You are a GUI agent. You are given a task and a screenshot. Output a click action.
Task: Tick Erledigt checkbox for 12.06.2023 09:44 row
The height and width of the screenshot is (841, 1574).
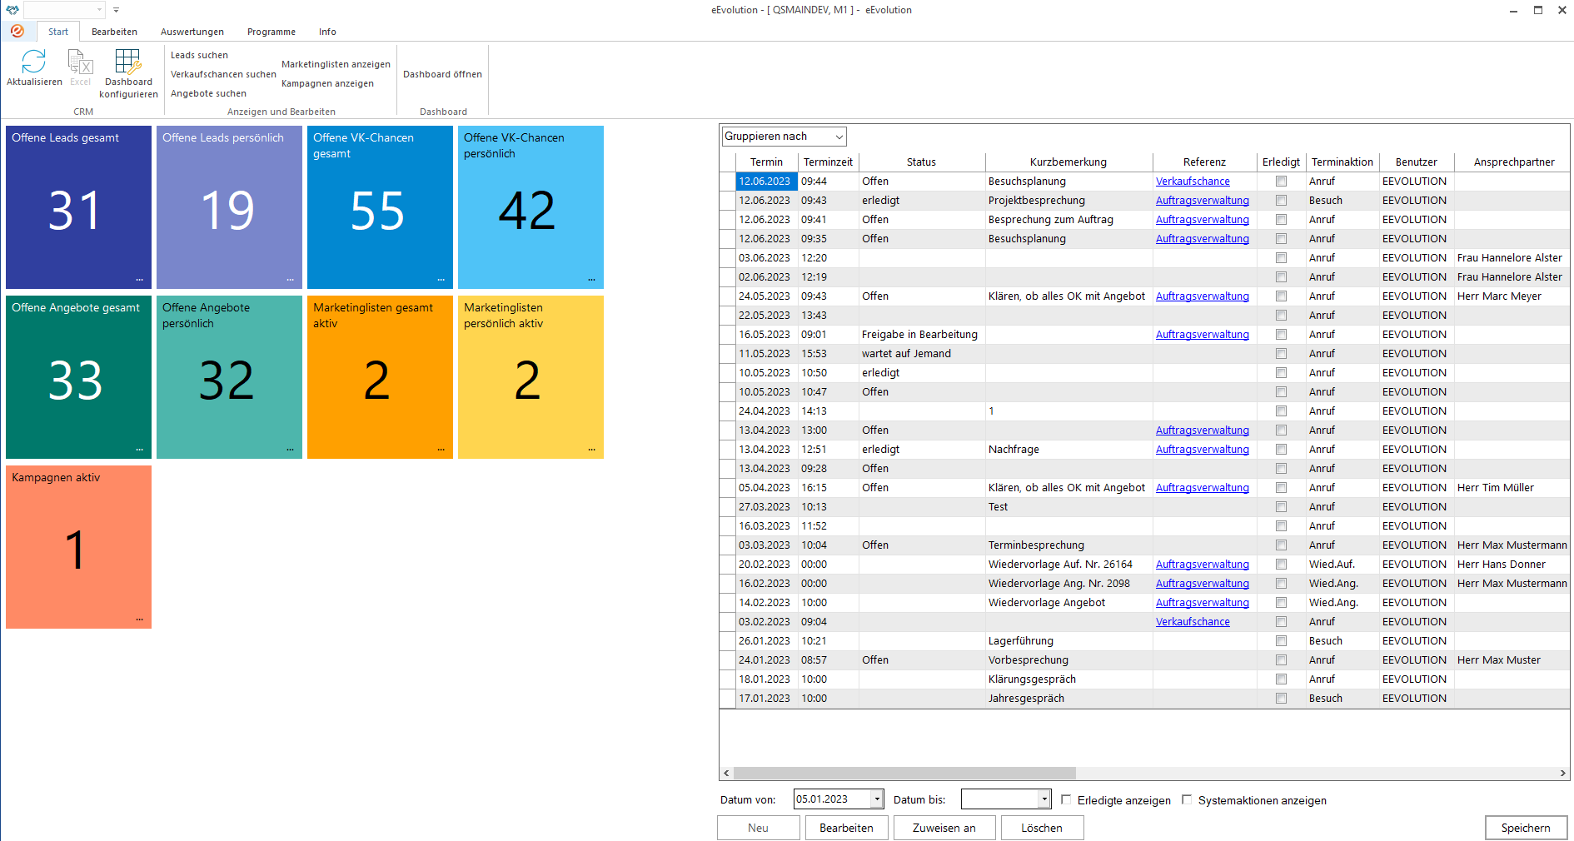(1281, 182)
